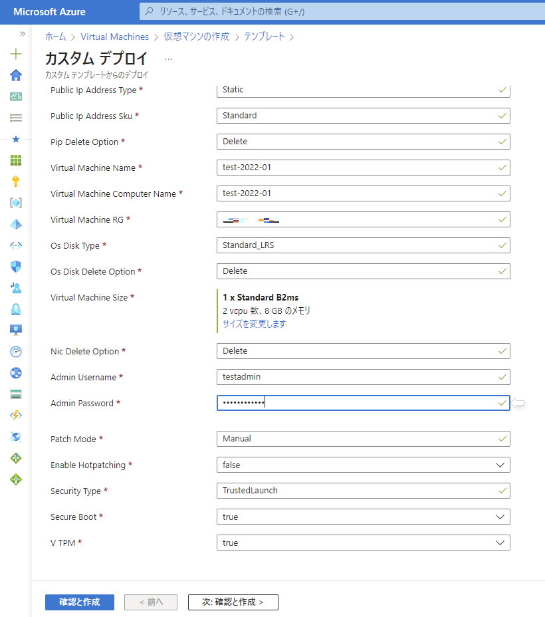Open Os Disk Delete Option dropdown
This screenshot has width=545, height=617.
(x=364, y=271)
